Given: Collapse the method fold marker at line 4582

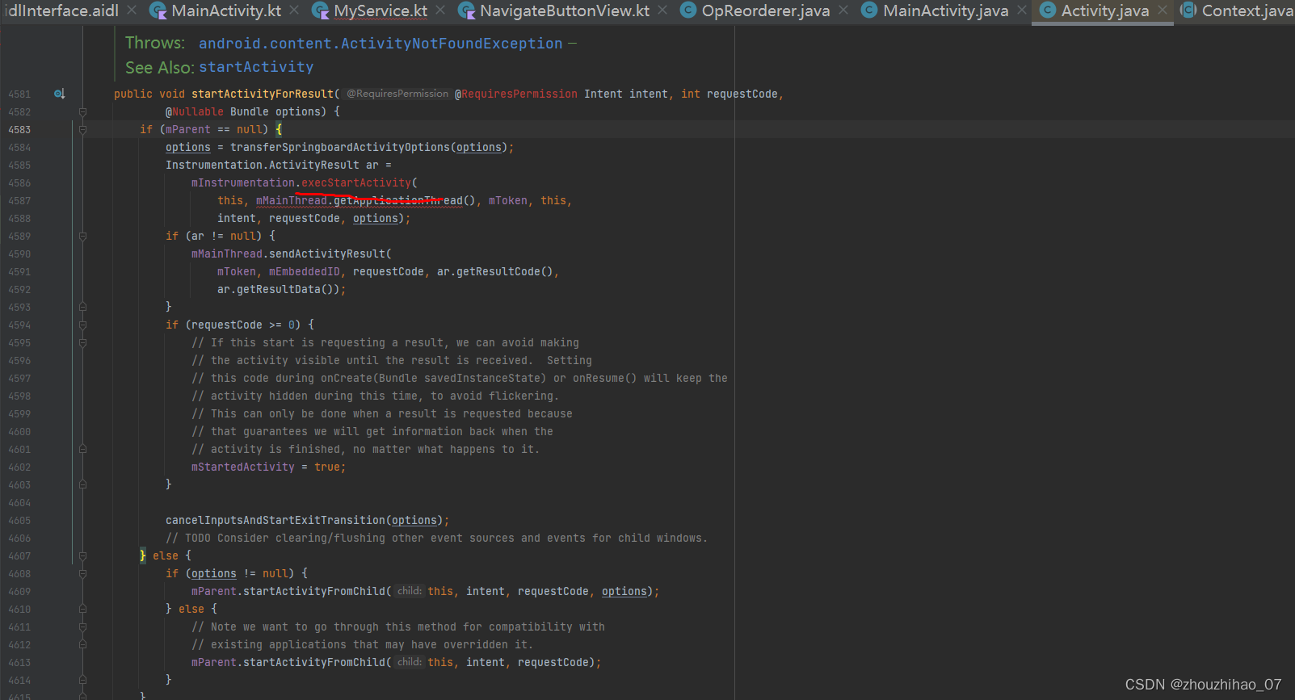Looking at the screenshot, I should 82,111.
